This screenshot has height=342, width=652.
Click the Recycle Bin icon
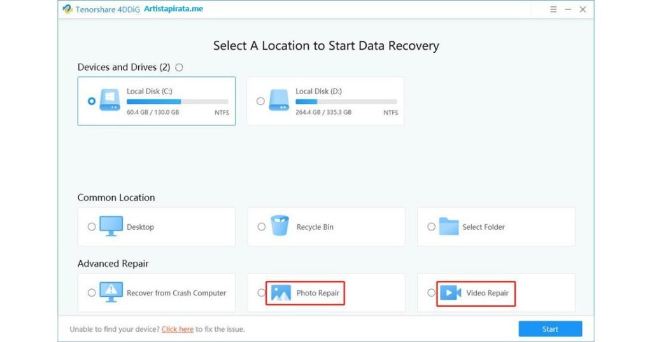coord(280,225)
